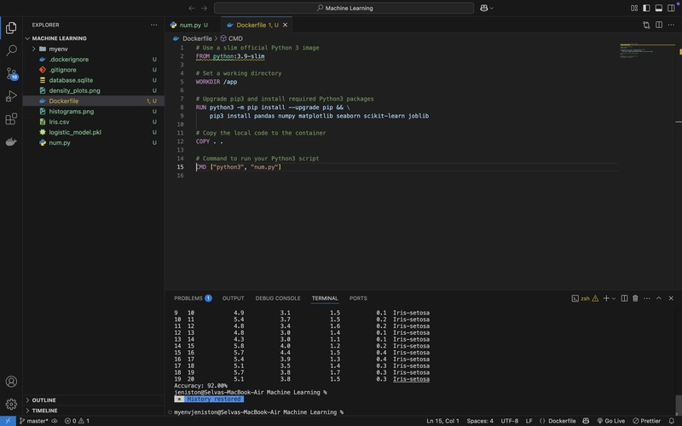Select Dockerfile in the explorer tree
The height and width of the screenshot is (426, 682).
pos(94,101)
